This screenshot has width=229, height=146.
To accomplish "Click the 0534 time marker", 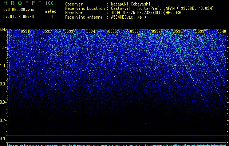I will (91, 31).
